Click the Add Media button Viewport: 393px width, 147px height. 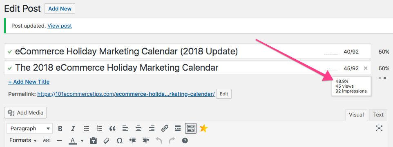(25, 112)
